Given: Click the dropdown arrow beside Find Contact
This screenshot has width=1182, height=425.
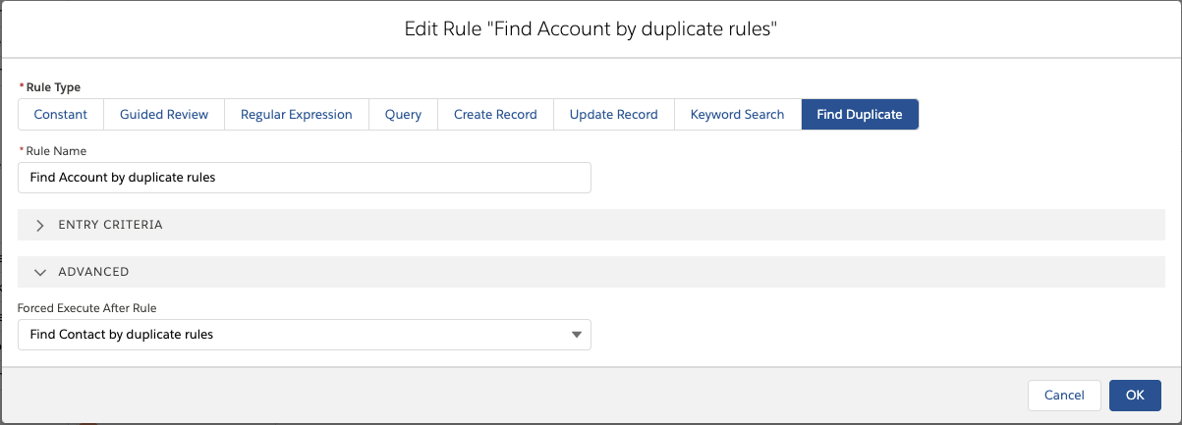Looking at the screenshot, I should (x=576, y=335).
